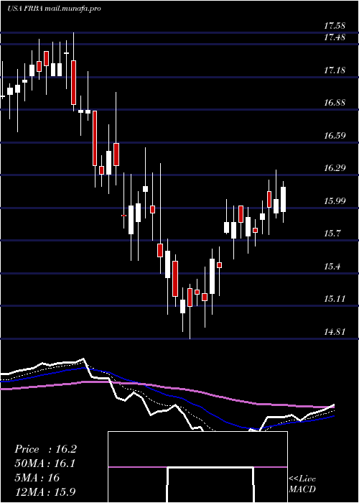The width and height of the screenshot is (359, 503).
Task: Click the 'USA FRBA mail.munafa.pro' chart title
Action: pos(54,9)
